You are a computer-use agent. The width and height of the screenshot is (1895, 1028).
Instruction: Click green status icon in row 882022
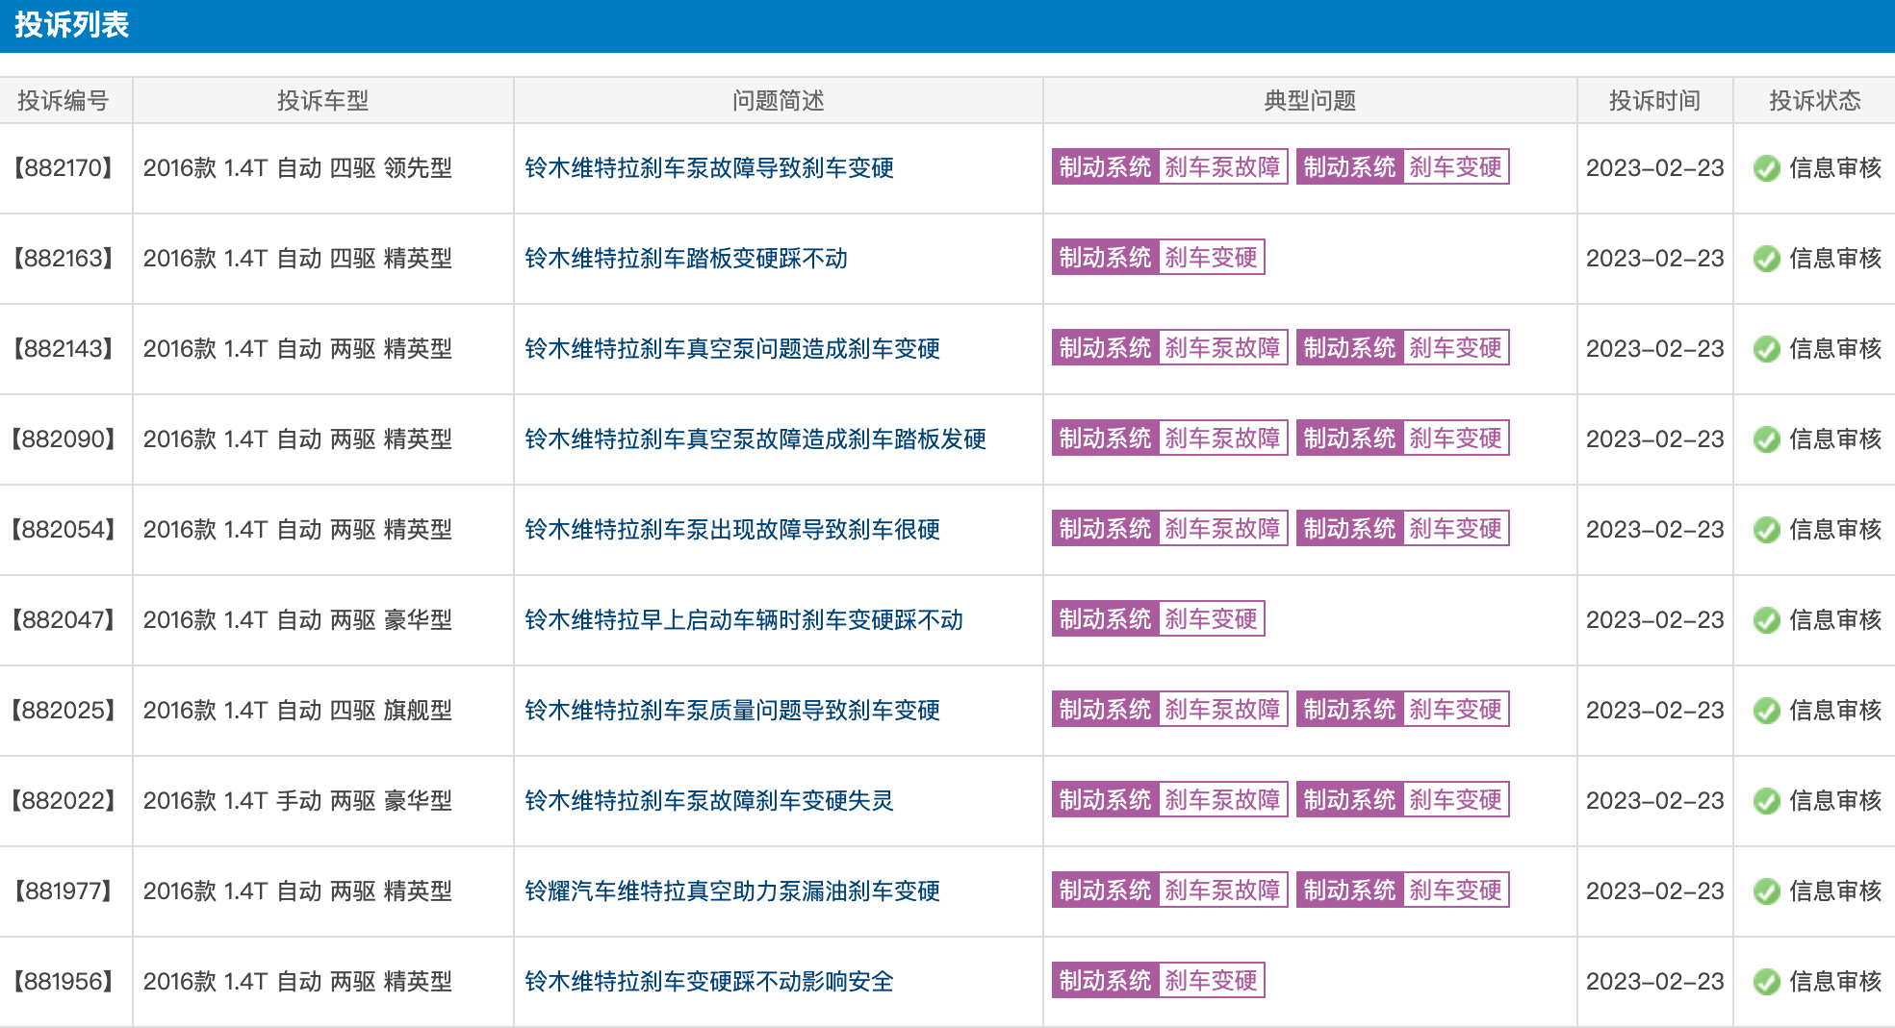[1766, 801]
